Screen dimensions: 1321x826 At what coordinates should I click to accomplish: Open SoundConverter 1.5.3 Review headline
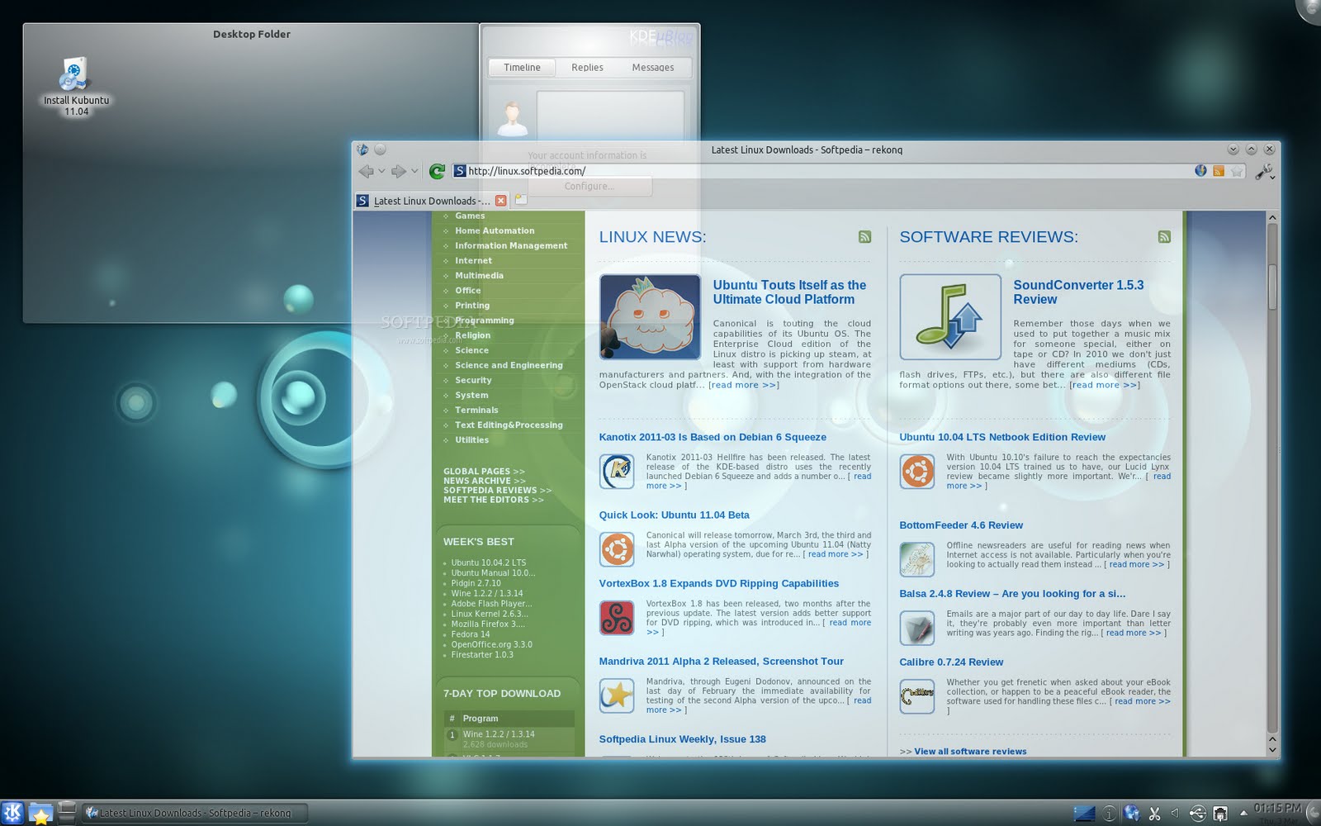click(x=1078, y=292)
